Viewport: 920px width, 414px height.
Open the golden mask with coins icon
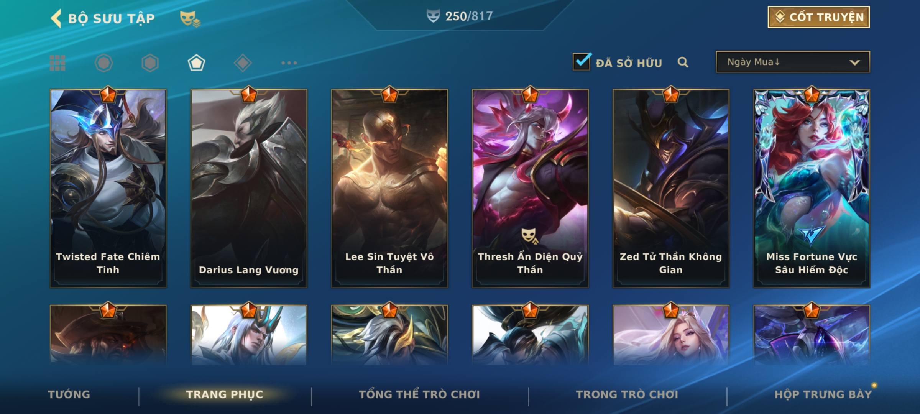pyautogui.click(x=190, y=19)
